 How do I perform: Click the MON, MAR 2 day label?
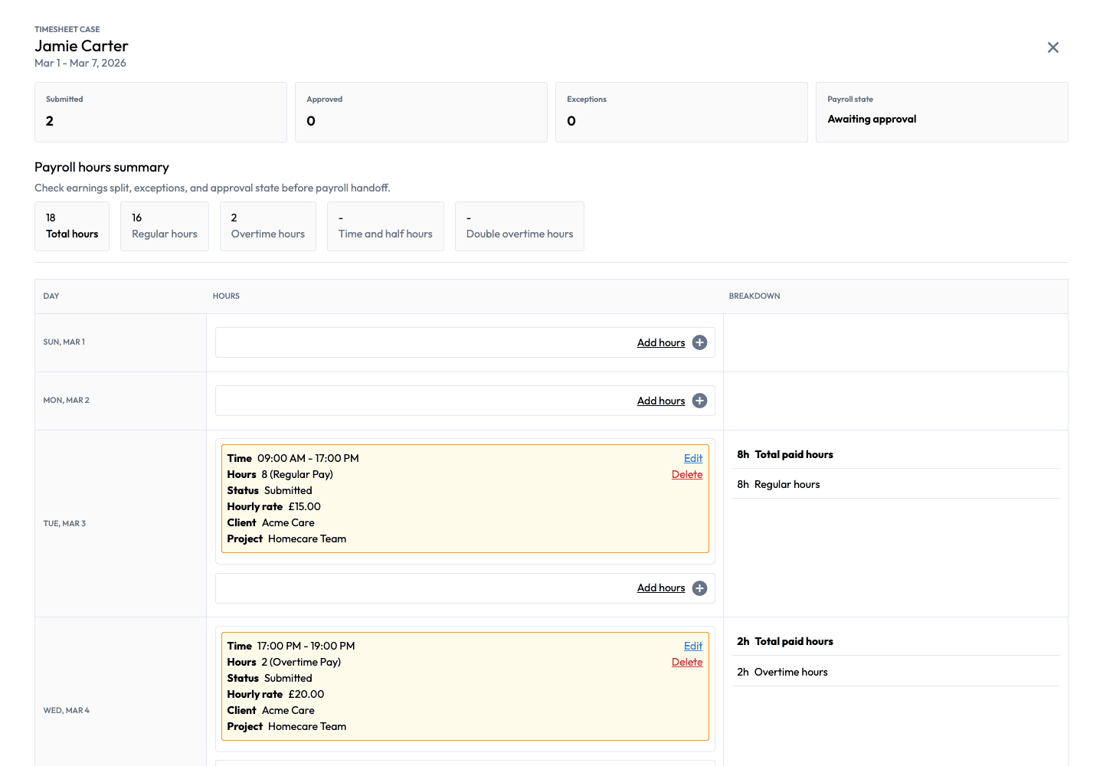tap(67, 400)
